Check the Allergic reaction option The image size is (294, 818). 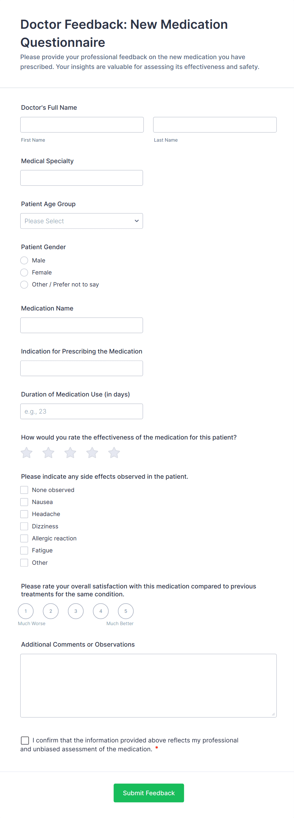tap(24, 538)
